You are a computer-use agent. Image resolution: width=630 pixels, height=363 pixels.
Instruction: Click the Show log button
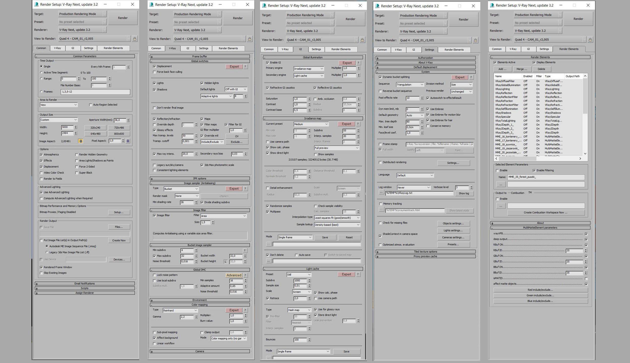click(464, 194)
